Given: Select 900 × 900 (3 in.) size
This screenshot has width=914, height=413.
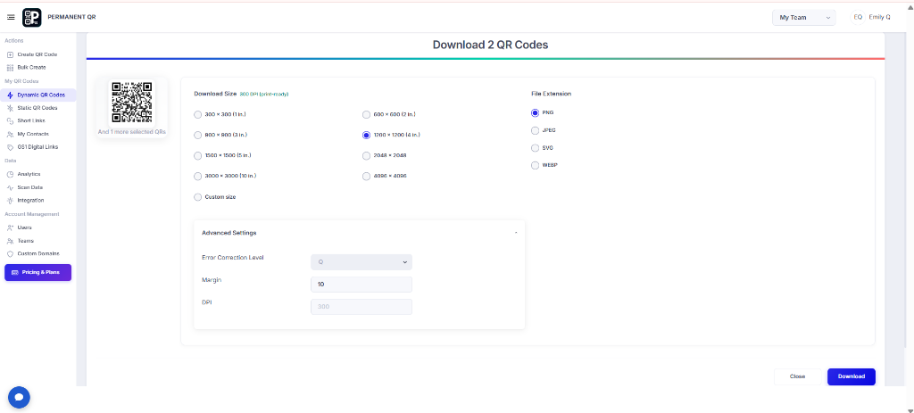Looking at the screenshot, I should pyautogui.click(x=197, y=136).
